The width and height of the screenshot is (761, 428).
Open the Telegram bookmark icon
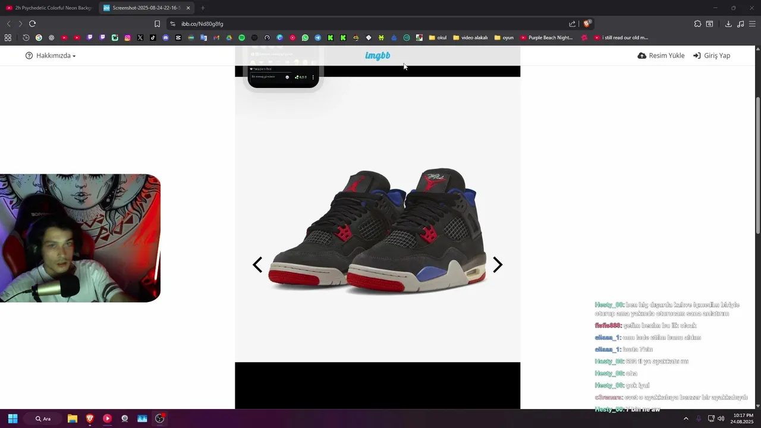point(317,37)
